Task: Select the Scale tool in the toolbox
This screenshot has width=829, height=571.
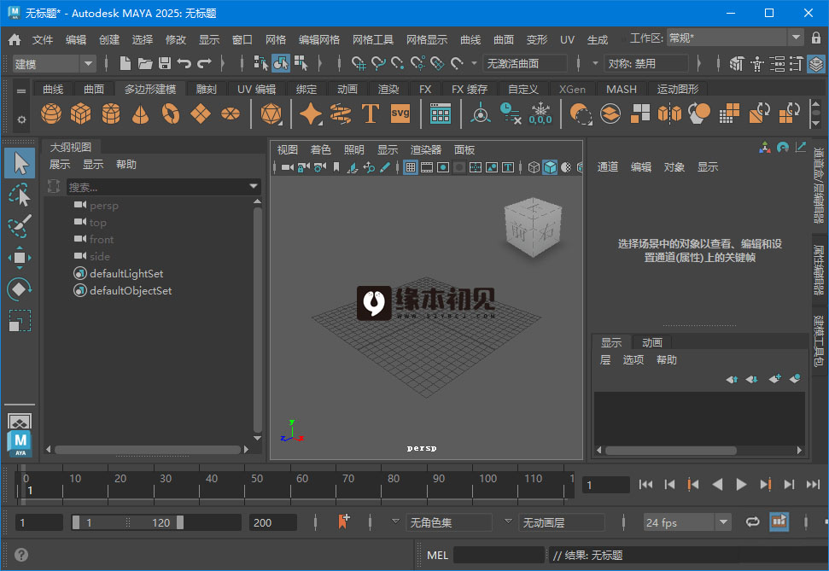Action: coord(20,320)
